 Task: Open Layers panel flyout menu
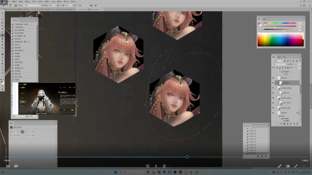coord(300,57)
